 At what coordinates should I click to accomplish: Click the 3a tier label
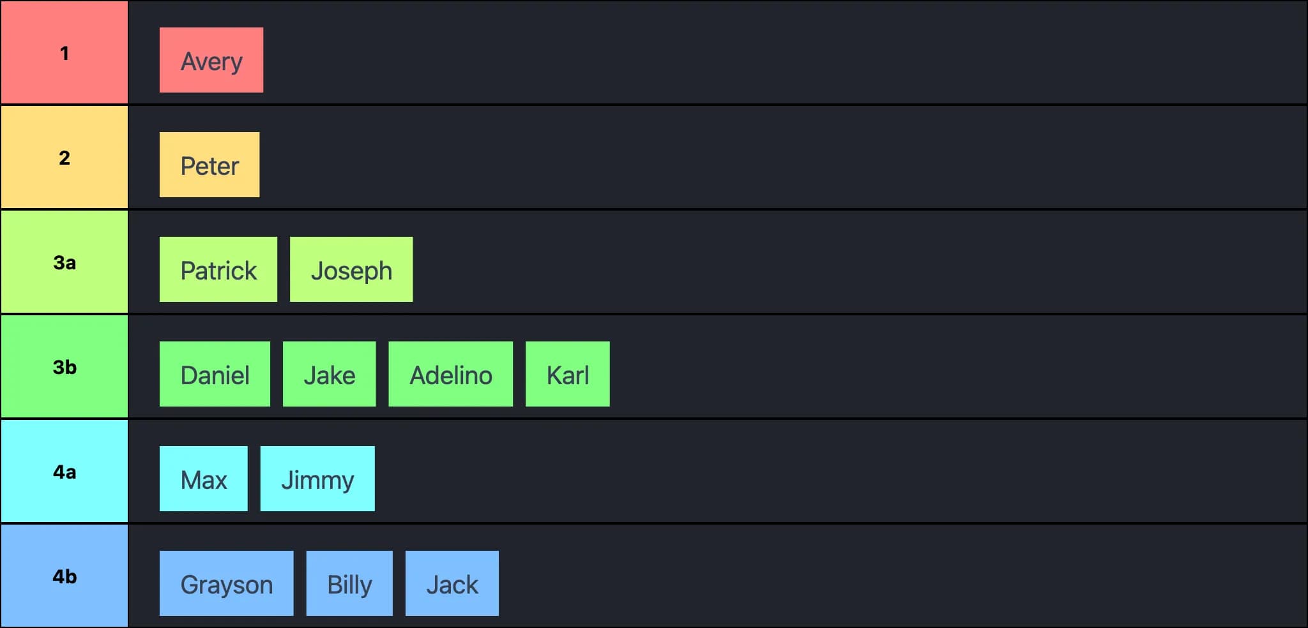click(64, 262)
